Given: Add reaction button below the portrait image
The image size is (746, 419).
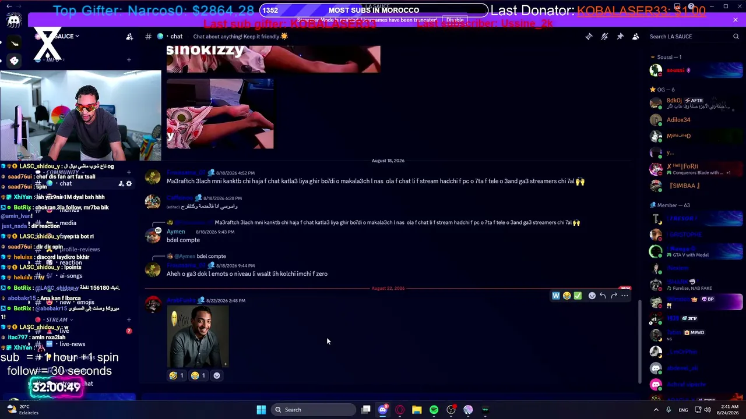Looking at the screenshot, I should coord(217,375).
